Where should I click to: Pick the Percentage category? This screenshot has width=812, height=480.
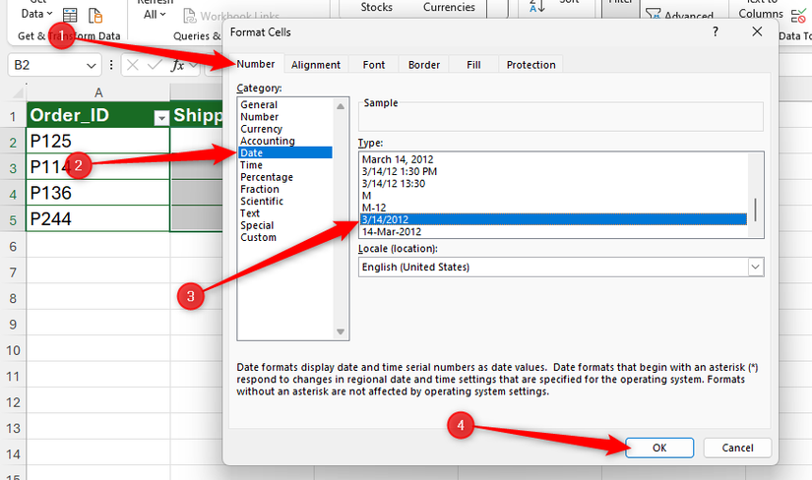tap(266, 177)
